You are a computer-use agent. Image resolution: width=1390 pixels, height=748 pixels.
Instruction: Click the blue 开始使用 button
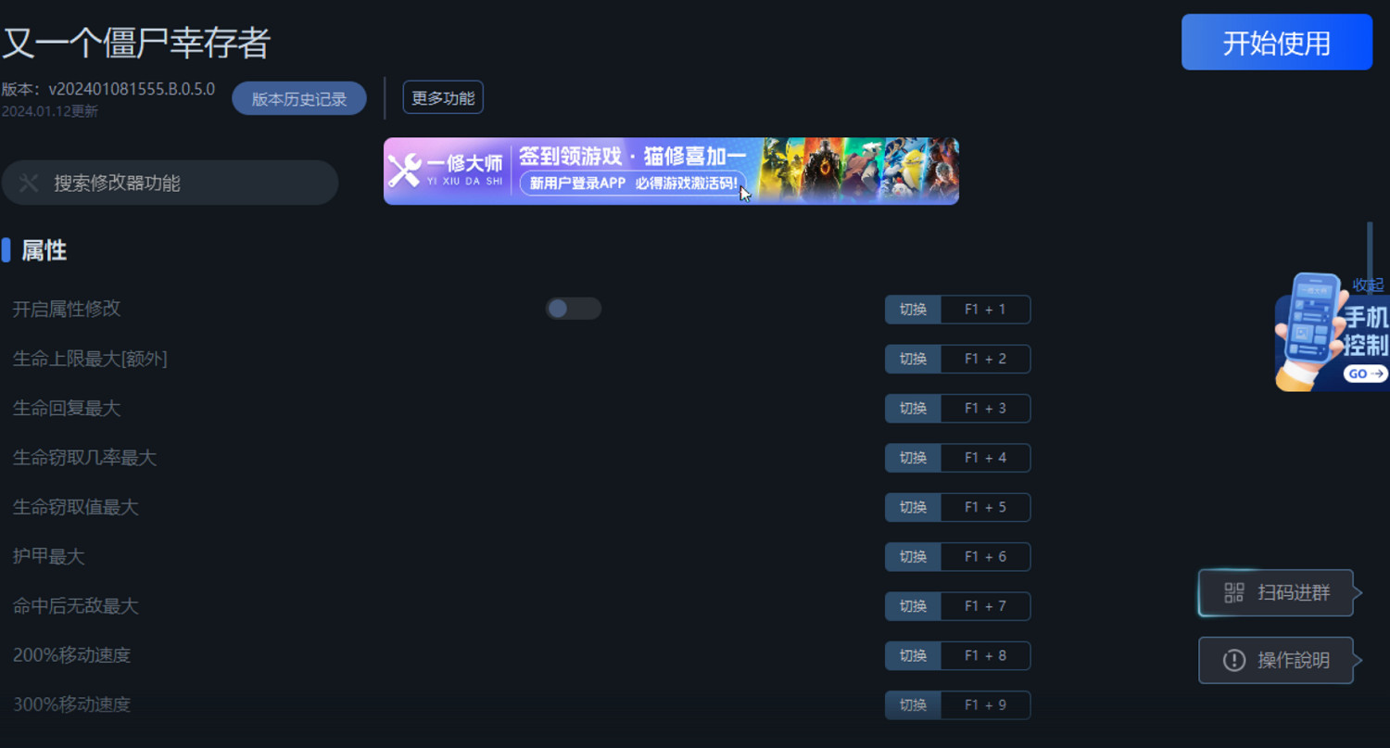click(x=1277, y=43)
